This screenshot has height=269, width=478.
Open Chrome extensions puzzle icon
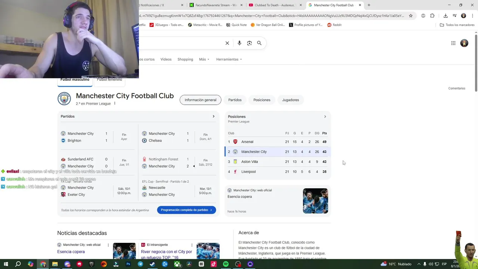point(432,16)
